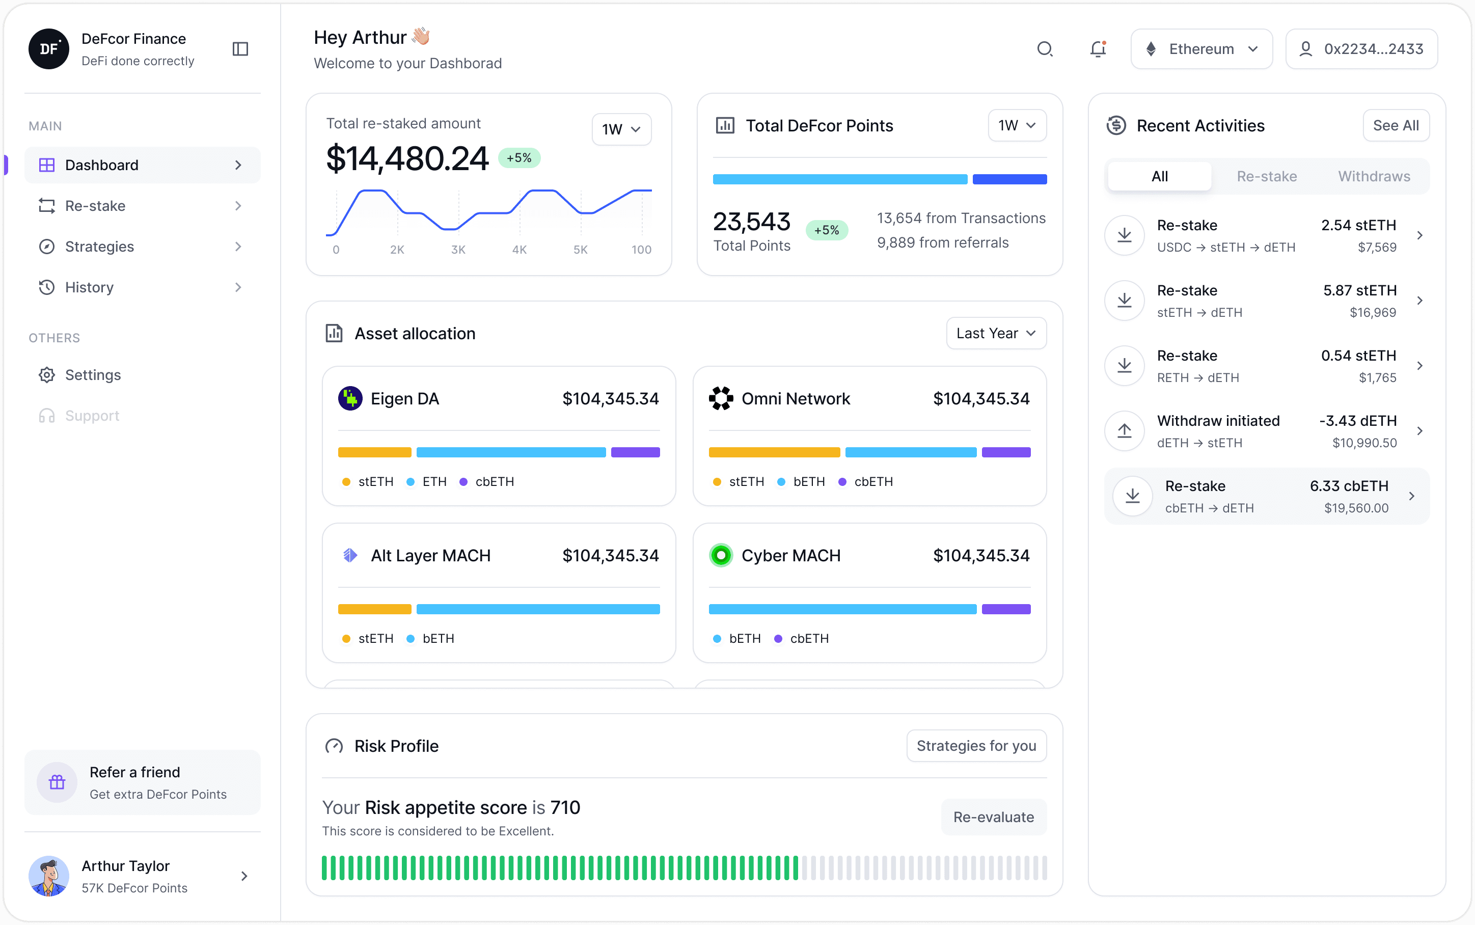The height and width of the screenshot is (925, 1475).
Task: Open the notifications bell
Action: pyautogui.click(x=1098, y=49)
